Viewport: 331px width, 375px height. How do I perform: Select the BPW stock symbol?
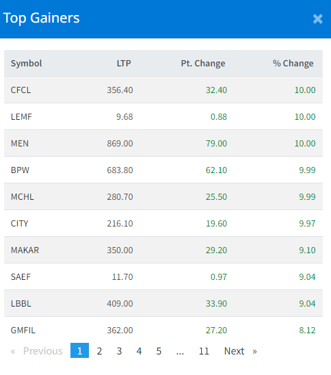click(x=20, y=170)
